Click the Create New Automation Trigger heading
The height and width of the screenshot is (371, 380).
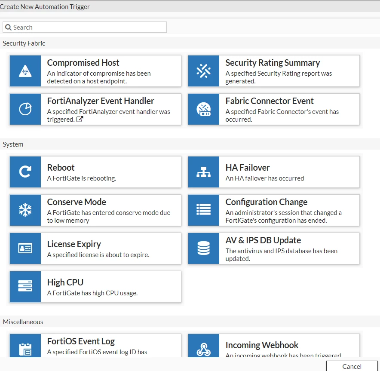coord(45,7)
